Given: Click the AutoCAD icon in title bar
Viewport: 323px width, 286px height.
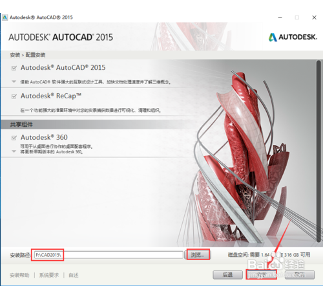Looking at the screenshot, I should [x=5, y=17].
